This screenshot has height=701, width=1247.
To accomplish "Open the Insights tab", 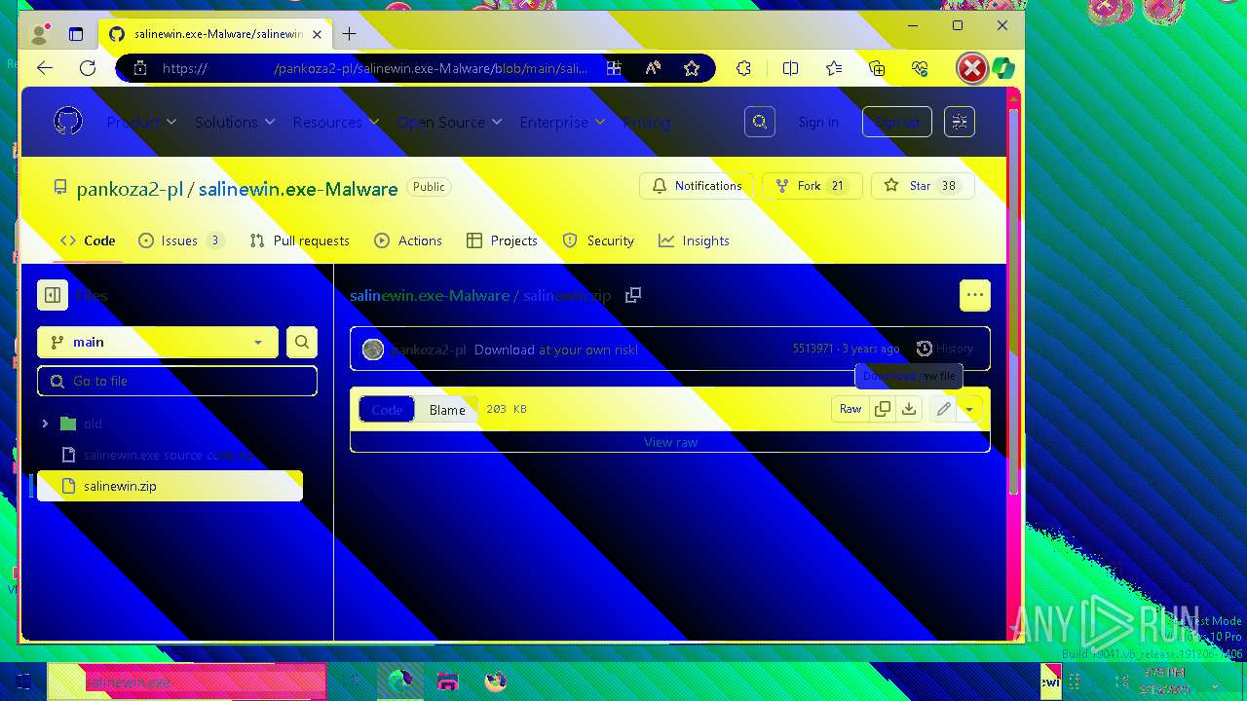I will [x=694, y=240].
